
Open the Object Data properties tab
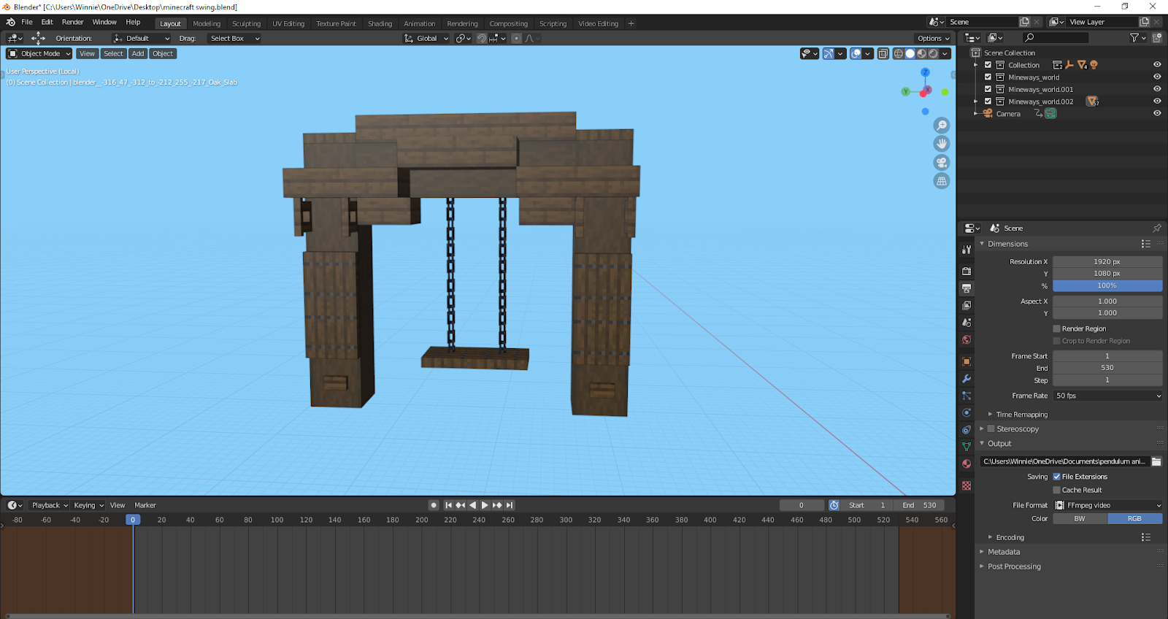click(967, 447)
